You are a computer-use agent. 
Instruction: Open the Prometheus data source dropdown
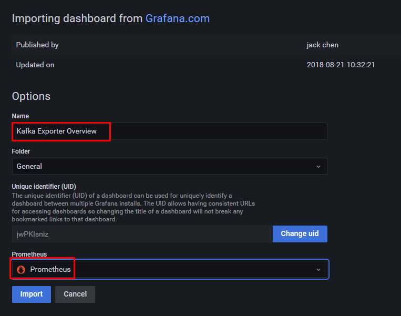170,269
